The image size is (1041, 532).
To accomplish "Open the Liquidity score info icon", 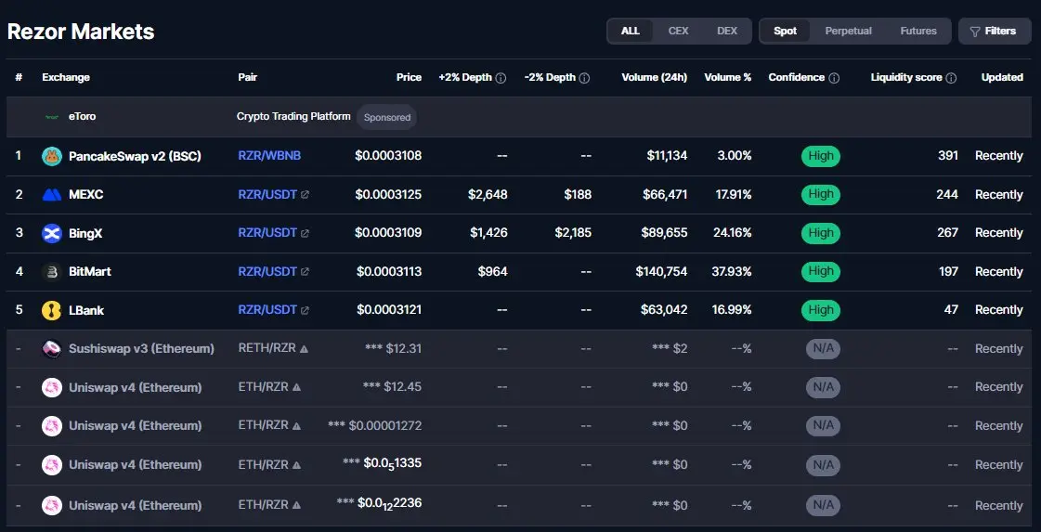I will point(951,78).
